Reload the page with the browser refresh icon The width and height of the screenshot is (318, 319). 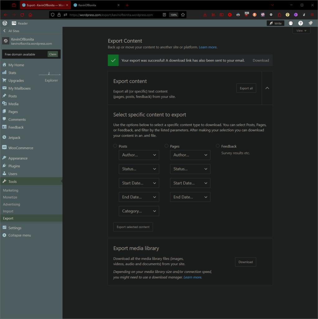tap(22, 15)
